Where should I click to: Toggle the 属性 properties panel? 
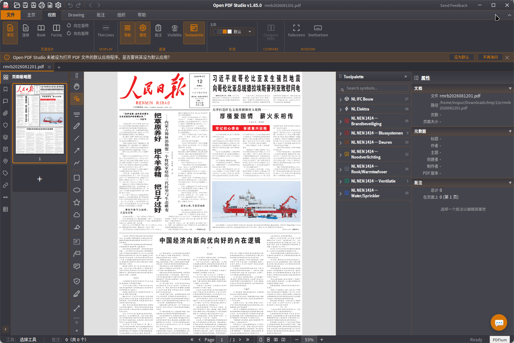click(143, 33)
